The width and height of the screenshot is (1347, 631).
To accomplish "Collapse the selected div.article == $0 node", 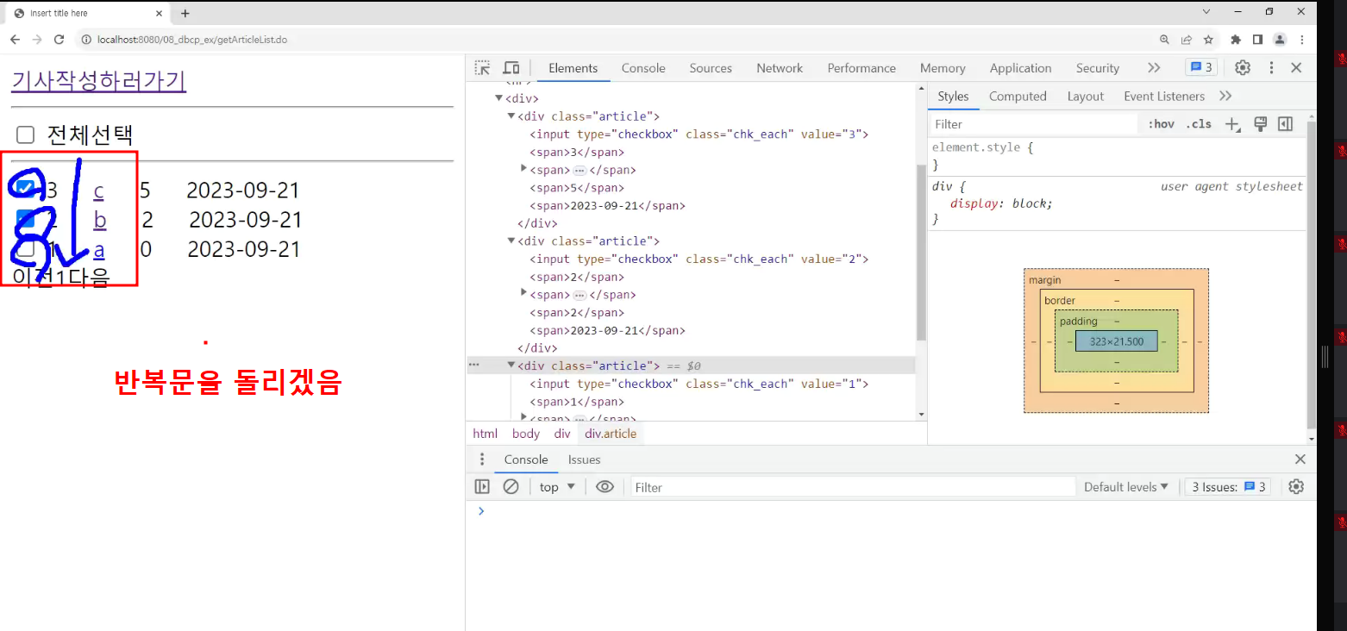I will (x=511, y=365).
